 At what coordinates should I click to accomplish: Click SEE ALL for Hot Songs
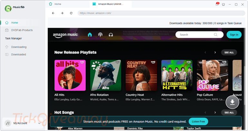click(229, 113)
